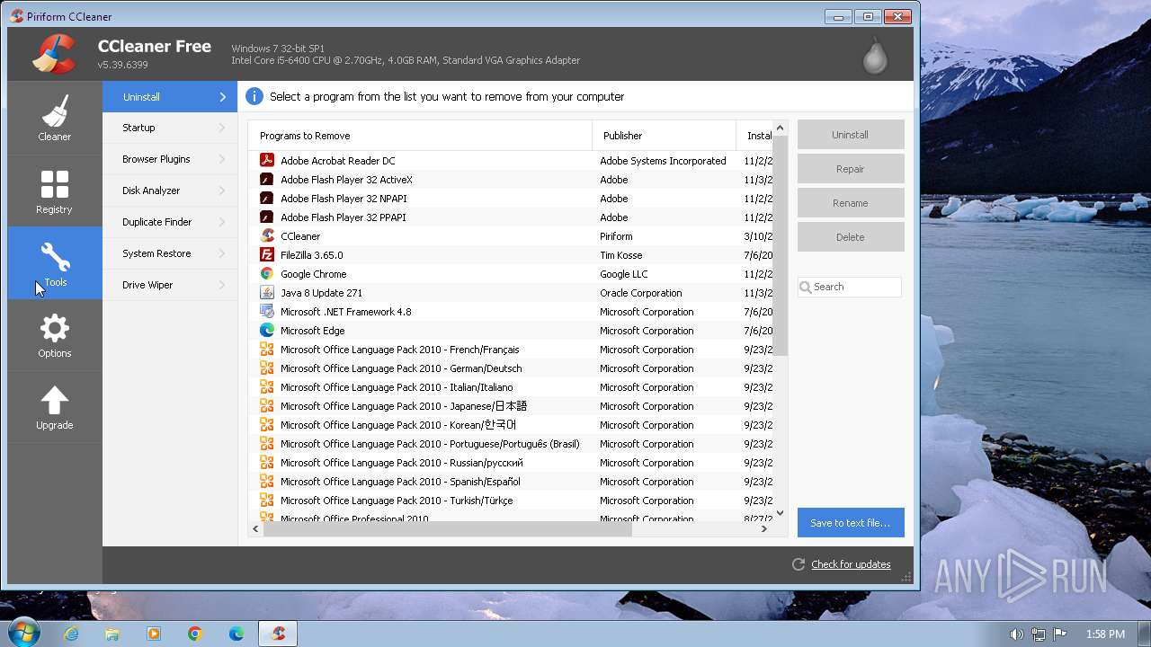The width and height of the screenshot is (1151, 647).
Task: Click the Uninstall button on right
Action: 851,135
